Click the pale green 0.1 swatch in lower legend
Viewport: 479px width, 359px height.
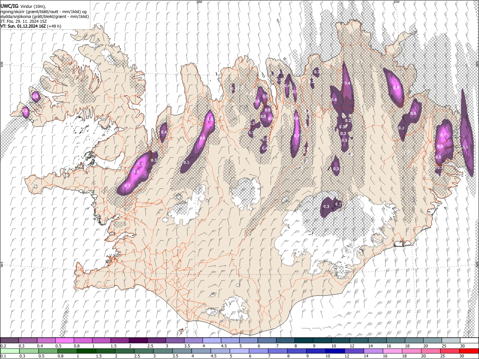pos(9,351)
